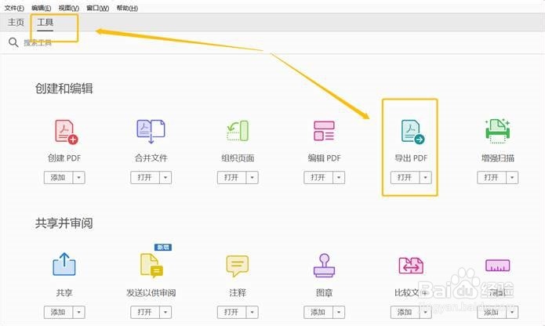The image size is (545, 326).
Task: Click 打开 button under 导出 PDF
Action: tap(405, 177)
